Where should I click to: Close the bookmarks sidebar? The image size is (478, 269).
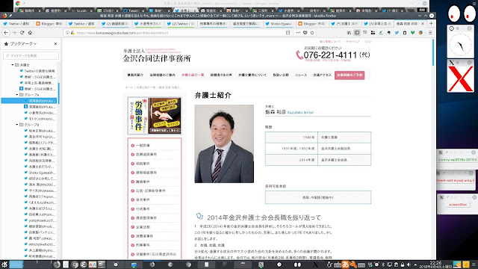tap(55, 44)
